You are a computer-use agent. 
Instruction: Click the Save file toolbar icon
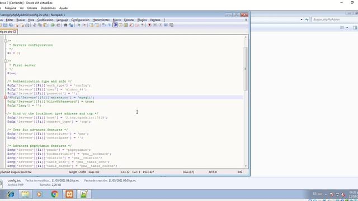point(5,25)
